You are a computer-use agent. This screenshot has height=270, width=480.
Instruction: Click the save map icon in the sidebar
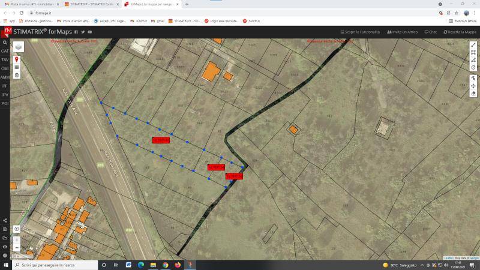(x=5, y=229)
